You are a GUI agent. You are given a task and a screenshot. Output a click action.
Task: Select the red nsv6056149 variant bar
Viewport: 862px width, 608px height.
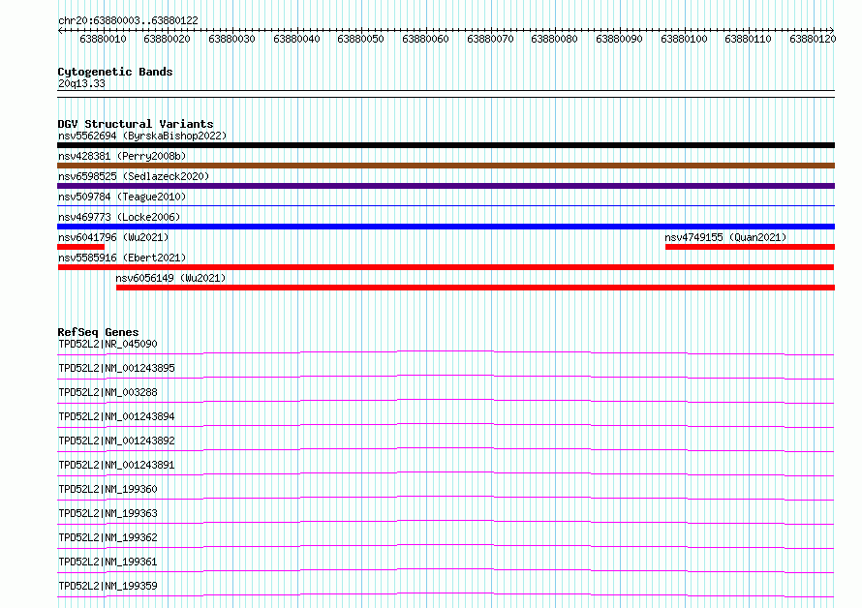click(x=476, y=288)
